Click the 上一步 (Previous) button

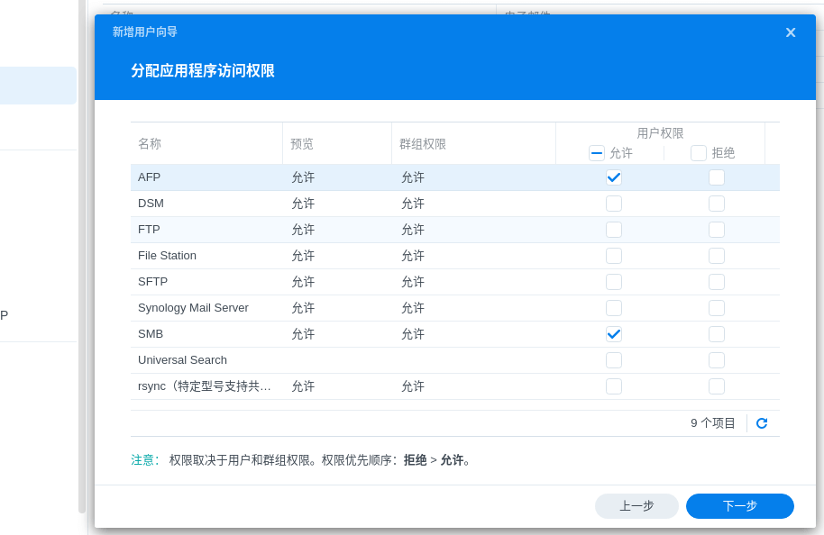click(636, 506)
